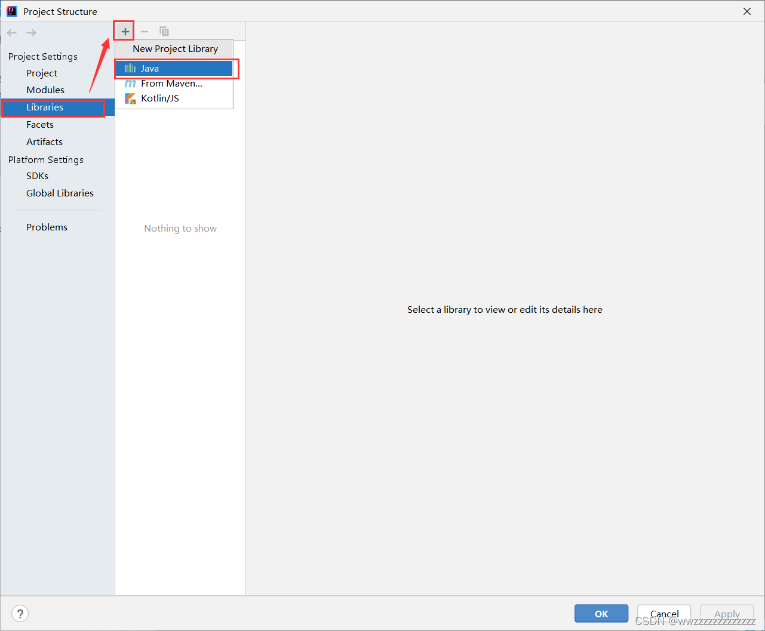Open the Artifacts settings page
Viewport: 765px width, 631px height.
click(44, 141)
